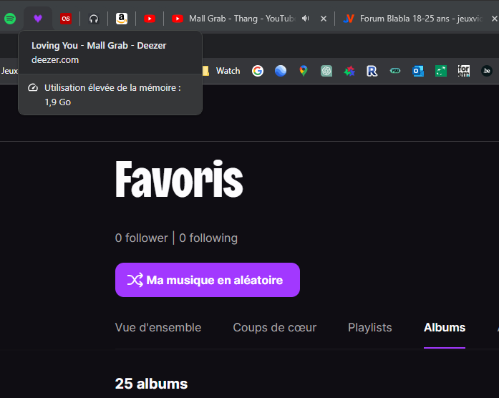499x398 pixels.
Task: Close the Mall Grab - Thang YouTube tab
Action: [324, 19]
